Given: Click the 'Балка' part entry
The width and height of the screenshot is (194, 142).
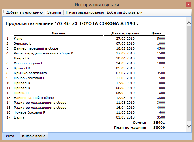Looking at the screenshot, I should click(x=19, y=117).
